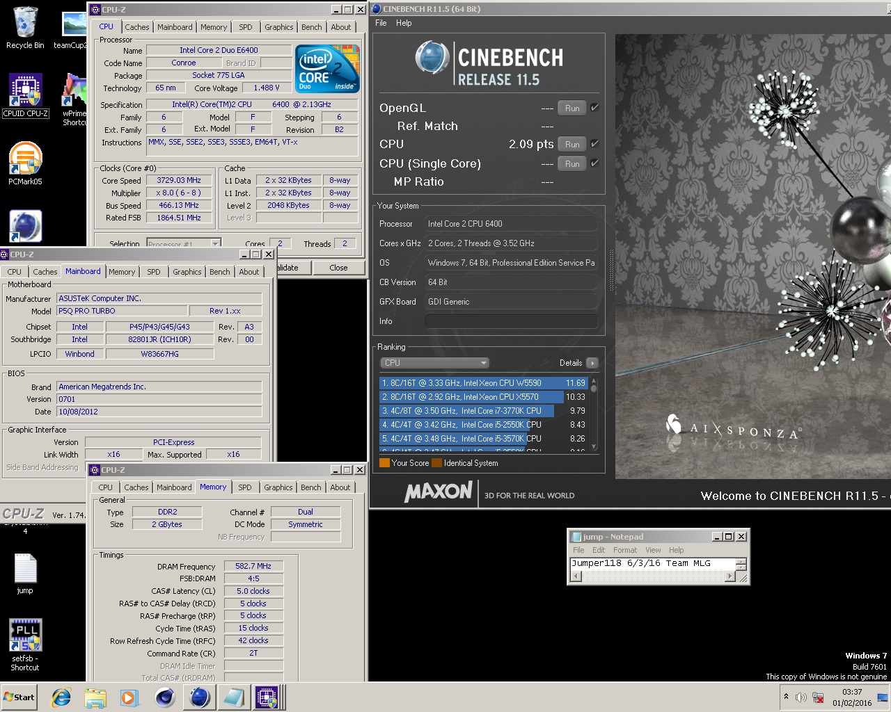Open Windows Explorer folder in the taskbar
The height and width of the screenshot is (712, 891).
95,697
